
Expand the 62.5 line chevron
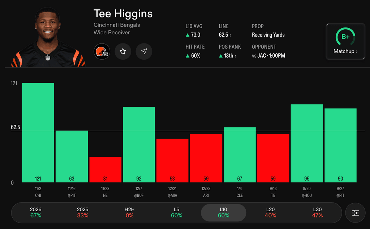(231, 35)
